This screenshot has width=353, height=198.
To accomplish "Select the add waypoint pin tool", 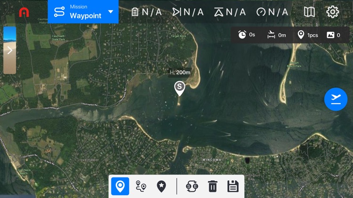I will coord(120,186).
